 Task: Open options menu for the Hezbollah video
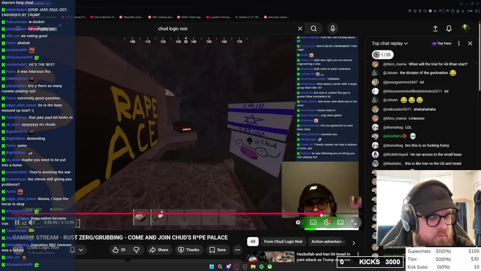(358, 255)
